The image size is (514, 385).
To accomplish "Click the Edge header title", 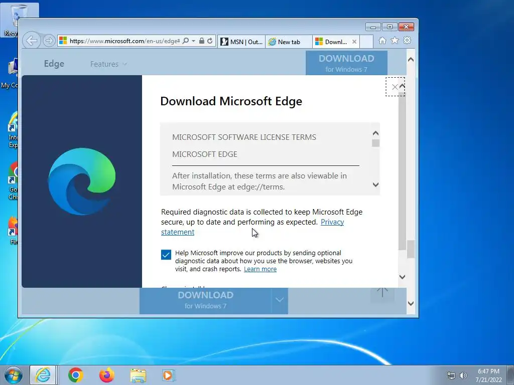I will pyautogui.click(x=54, y=64).
